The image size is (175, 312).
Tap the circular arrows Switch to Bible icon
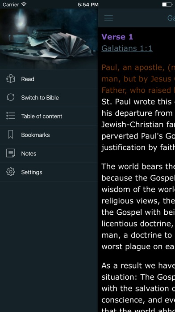click(x=11, y=97)
